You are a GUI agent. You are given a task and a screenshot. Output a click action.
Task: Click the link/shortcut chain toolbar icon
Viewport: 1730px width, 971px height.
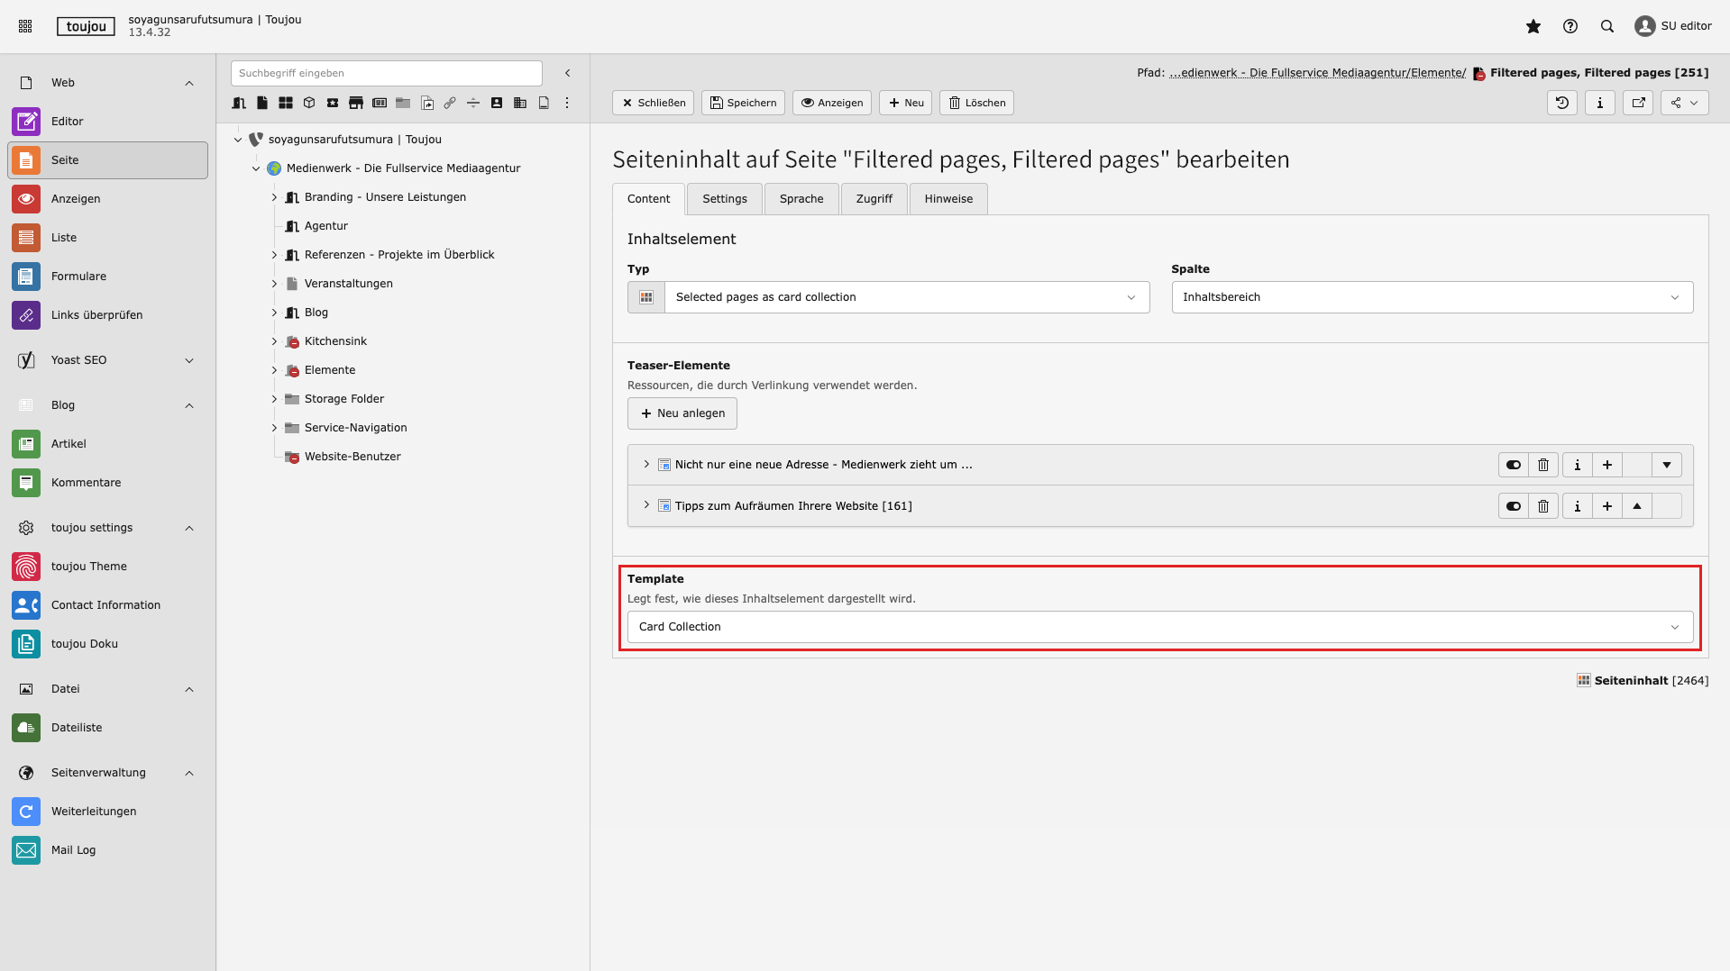click(x=449, y=103)
